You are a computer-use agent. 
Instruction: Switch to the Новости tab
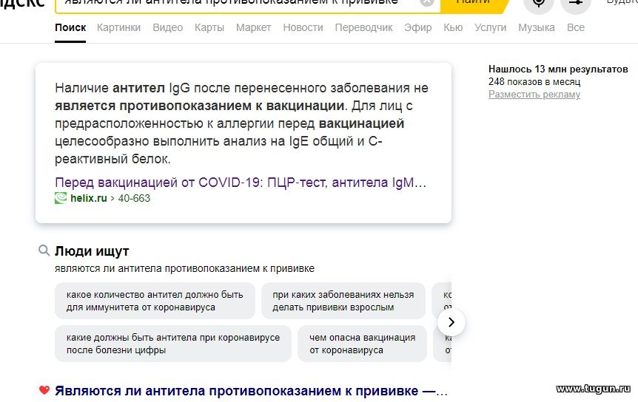(x=303, y=27)
